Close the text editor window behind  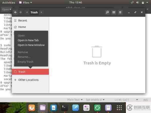point(147,9)
